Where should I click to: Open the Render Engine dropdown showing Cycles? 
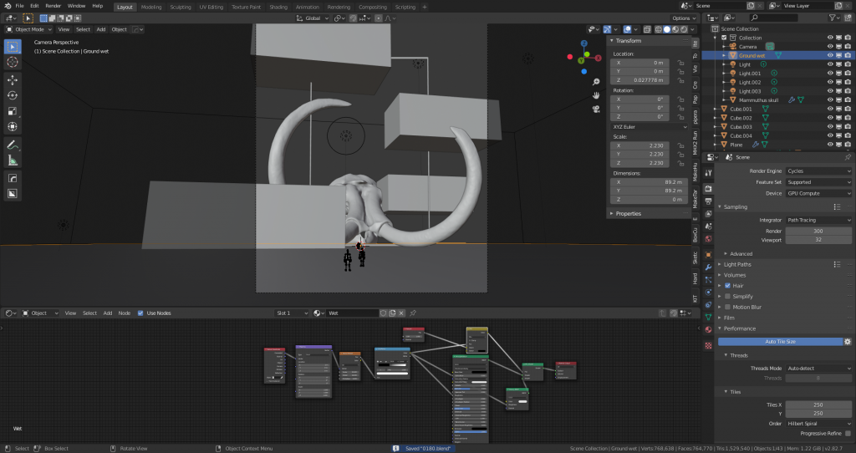(x=818, y=171)
